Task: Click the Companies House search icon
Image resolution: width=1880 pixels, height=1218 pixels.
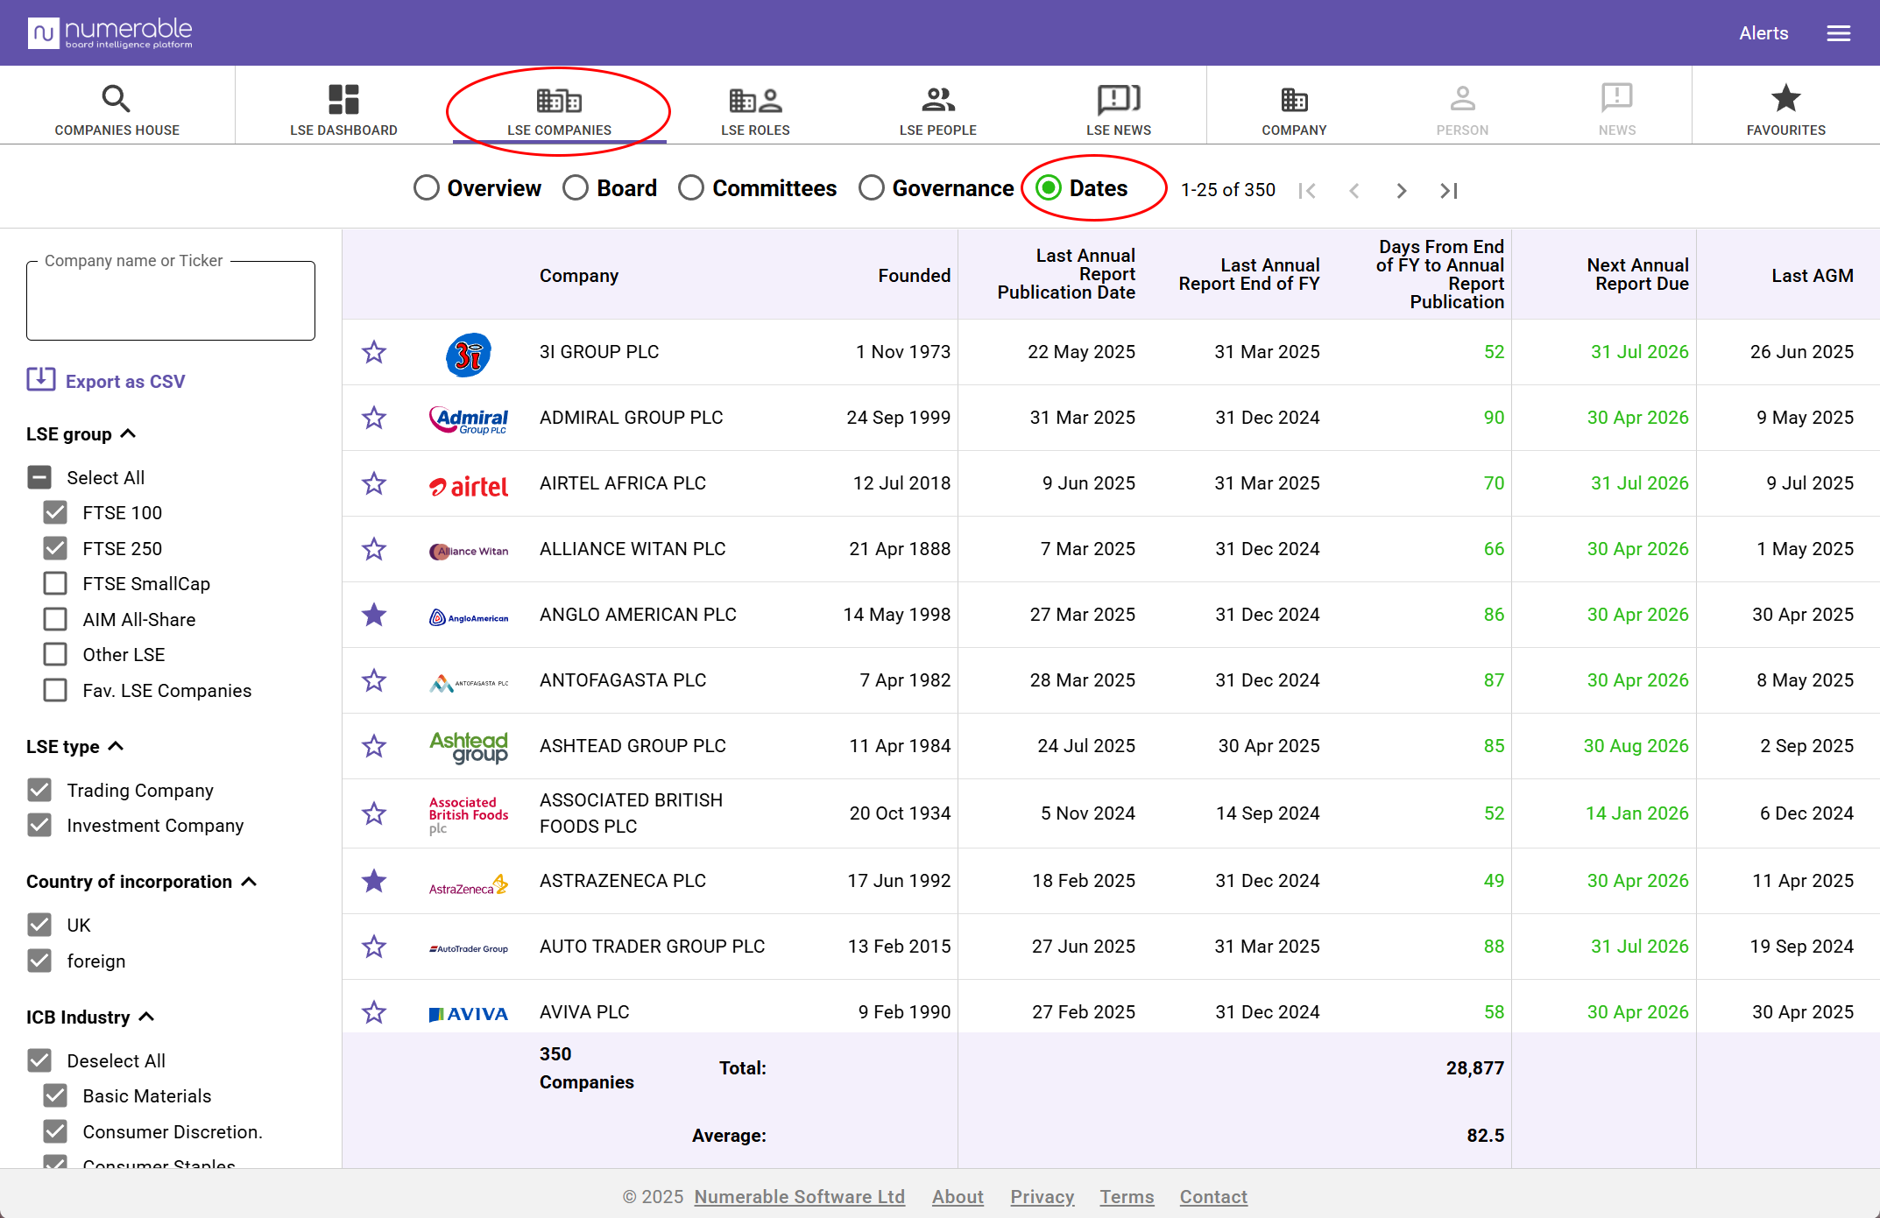Action: click(116, 99)
